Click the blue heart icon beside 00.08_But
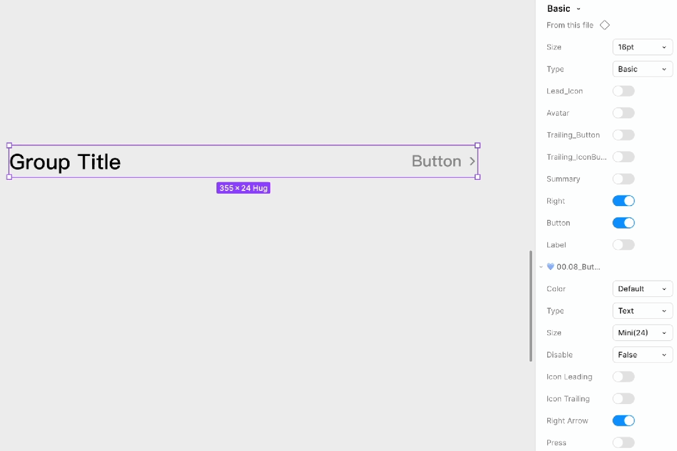677x451 pixels. point(550,267)
